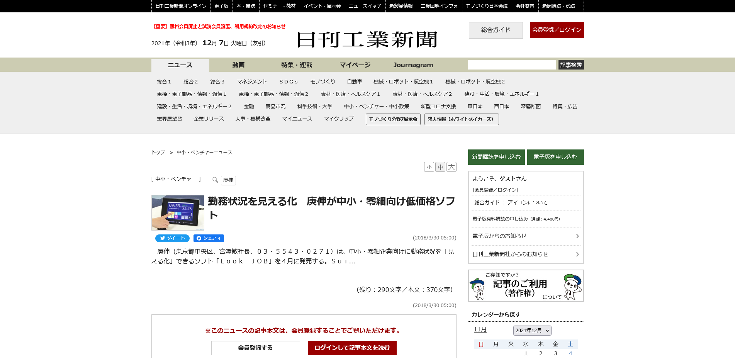This screenshot has height=358, width=735.
Task: Tweet this article with ツイート button
Action: [x=172, y=238]
